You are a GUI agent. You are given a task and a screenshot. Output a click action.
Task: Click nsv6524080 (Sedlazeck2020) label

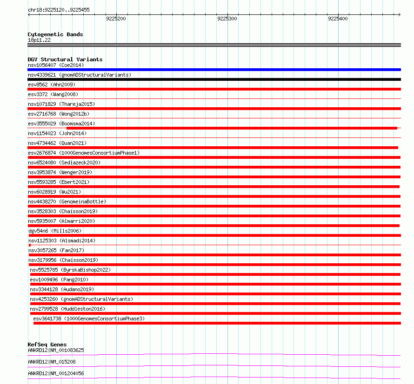(x=64, y=163)
